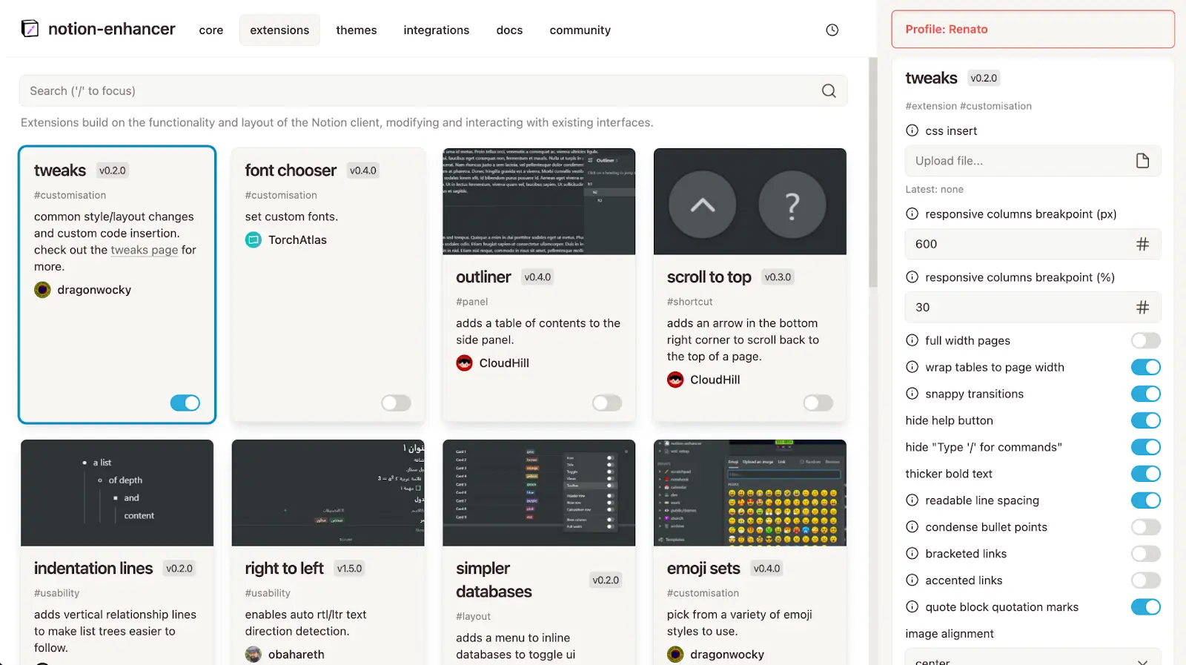Enable accented links

point(1146,580)
